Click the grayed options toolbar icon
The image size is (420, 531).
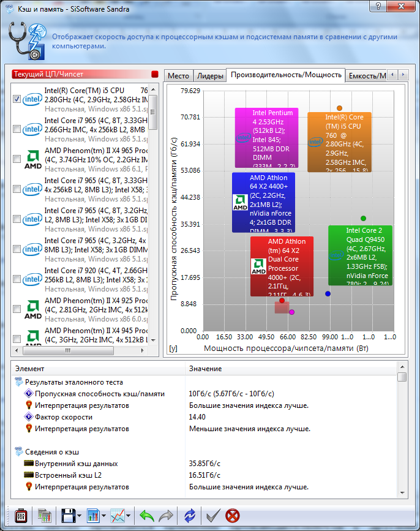45,516
